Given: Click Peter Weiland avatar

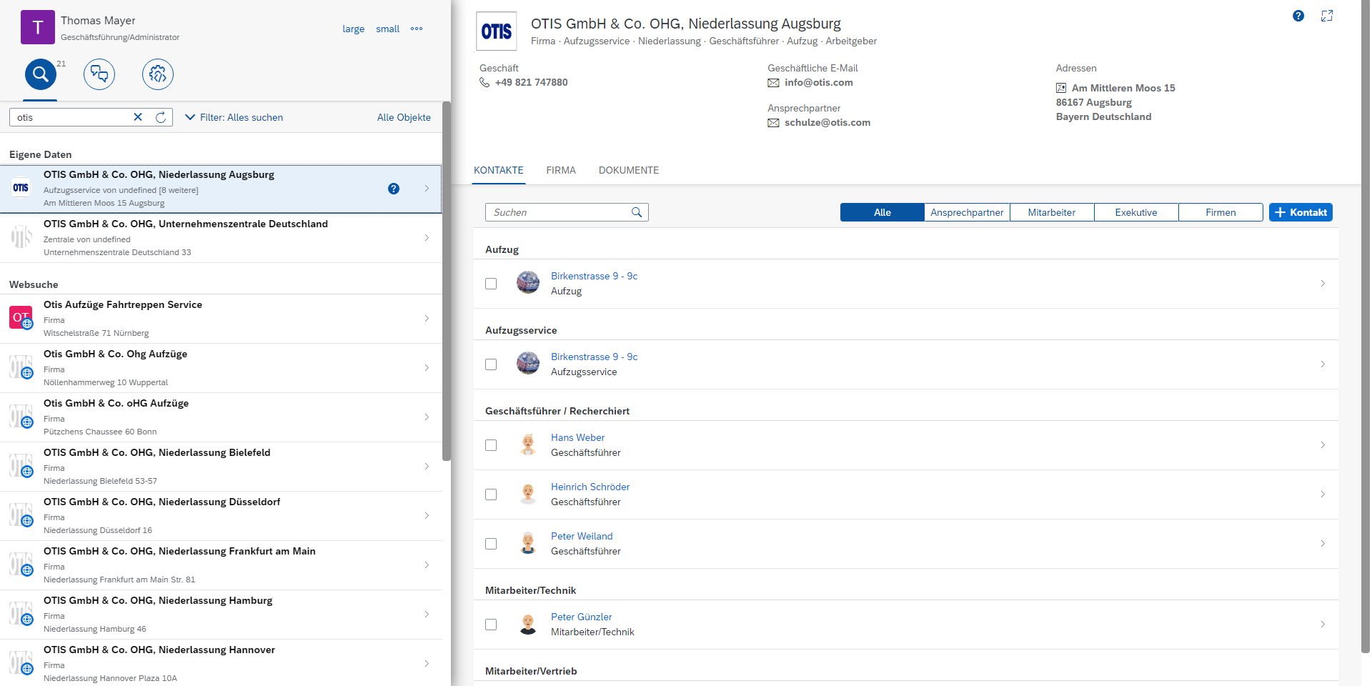Looking at the screenshot, I should pos(528,543).
